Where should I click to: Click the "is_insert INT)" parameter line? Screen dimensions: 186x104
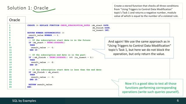click(101, 30)
